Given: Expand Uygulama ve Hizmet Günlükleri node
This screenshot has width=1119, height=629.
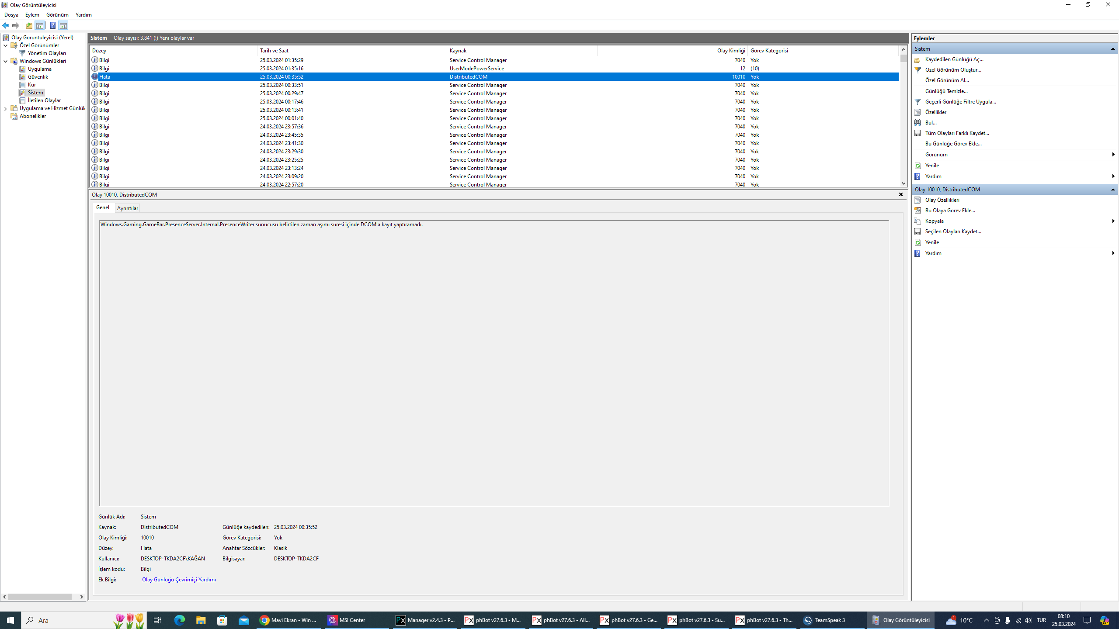Looking at the screenshot, I should coord(6,108).
